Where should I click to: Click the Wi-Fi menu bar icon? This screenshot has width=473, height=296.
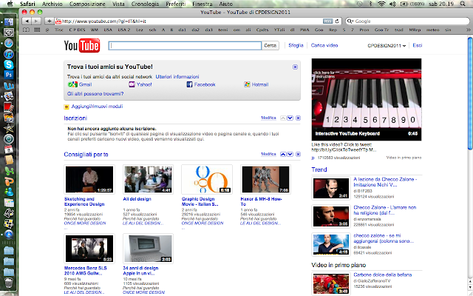coord(381,4)
